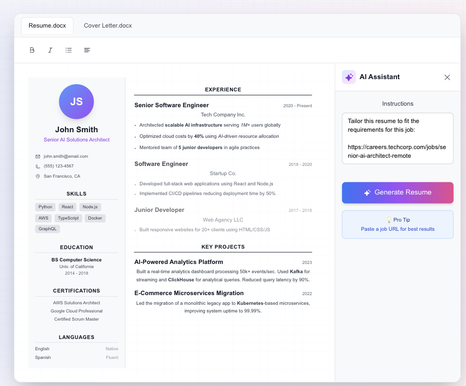Insert a bulleted list
Viewport: 466px width, 386px height.
pos(68,50)
